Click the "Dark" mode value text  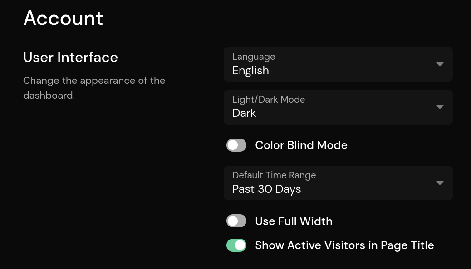(x=244, y=113)
